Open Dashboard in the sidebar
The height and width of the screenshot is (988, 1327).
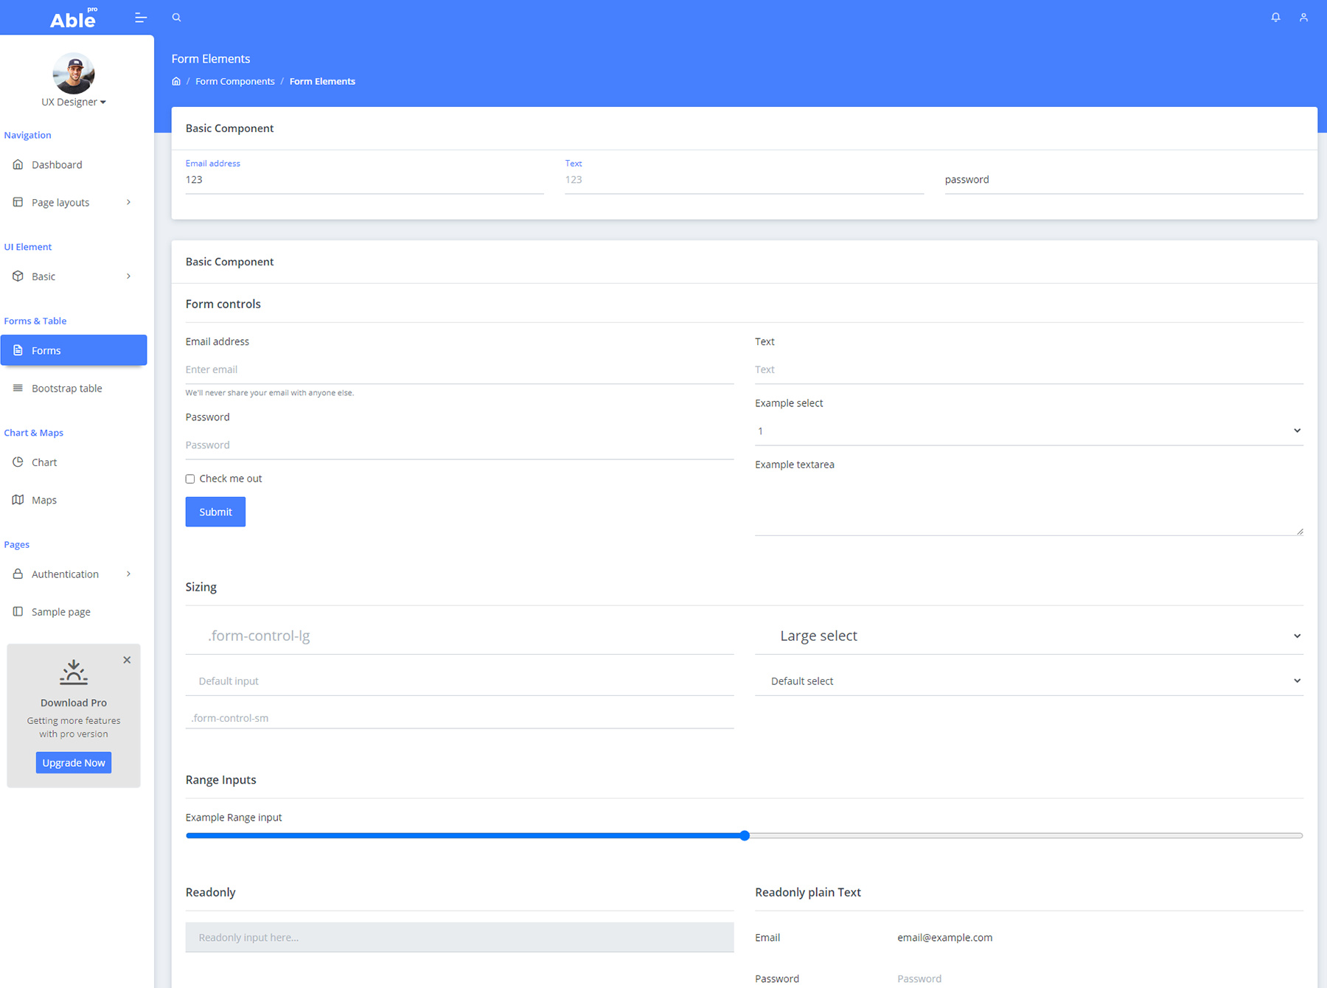click(x=57, y=164)
